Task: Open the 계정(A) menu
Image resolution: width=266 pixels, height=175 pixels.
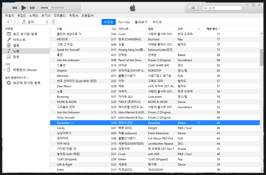Action: (x=74, y=16)
